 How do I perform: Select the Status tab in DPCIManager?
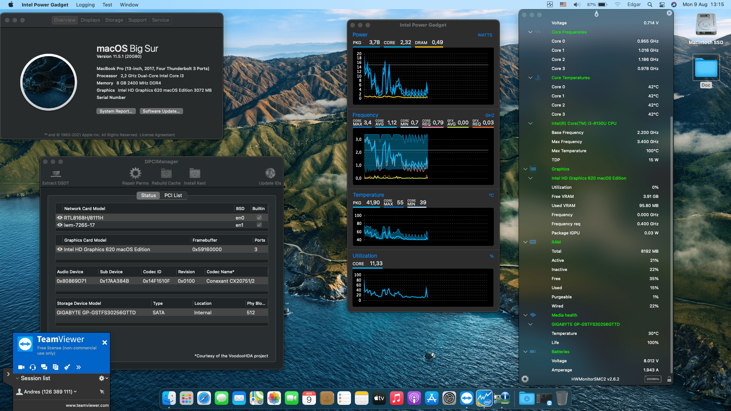[148, 195]
